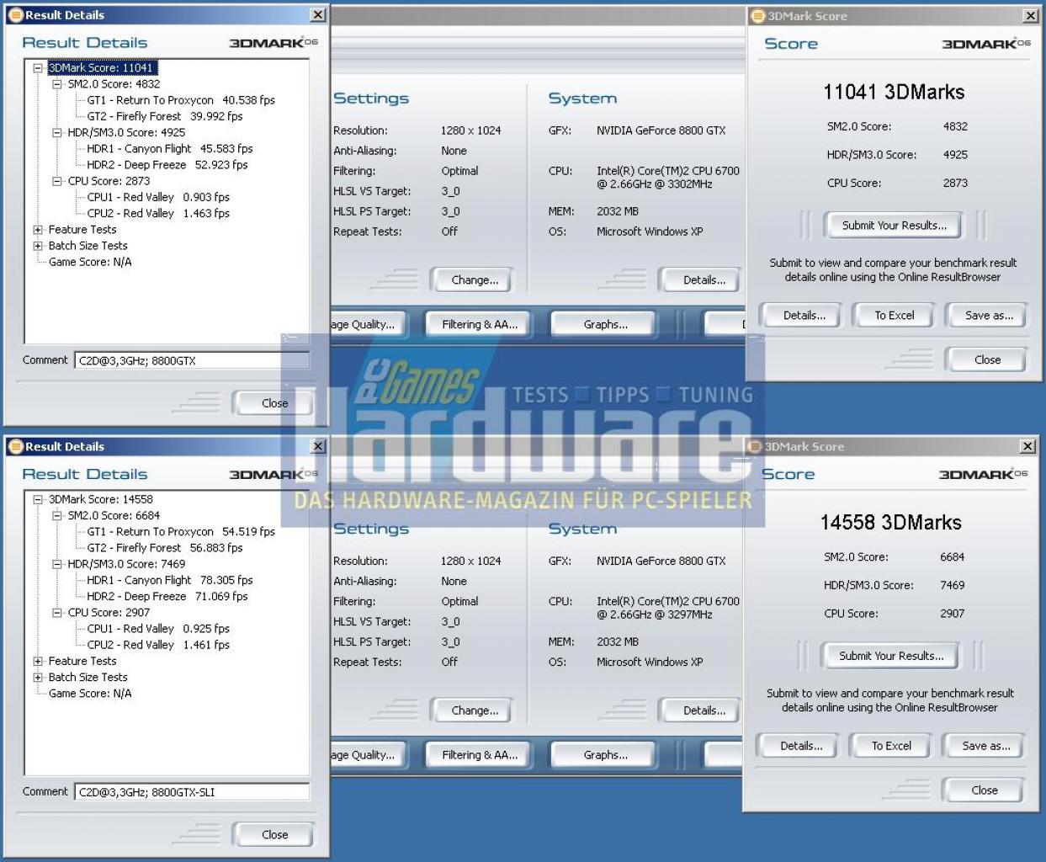
Task: Click the 11041 3DMarks score text
Action: point(894,93)
